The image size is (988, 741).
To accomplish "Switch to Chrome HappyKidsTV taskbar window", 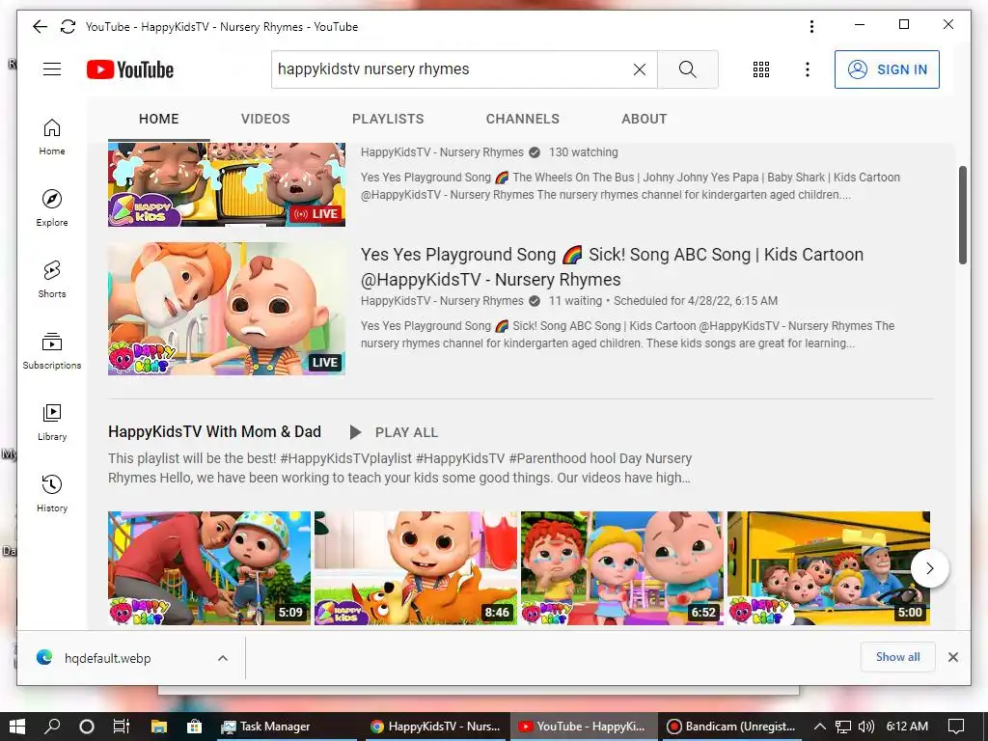I will 435,727.
